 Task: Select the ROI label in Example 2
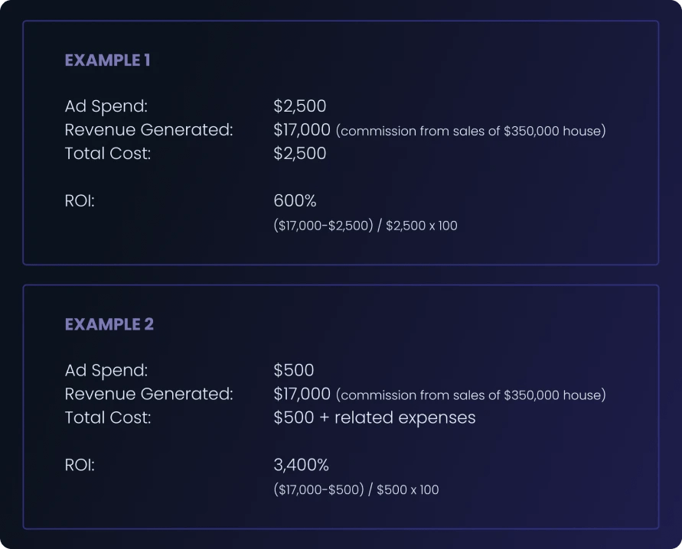pos(80,465)
